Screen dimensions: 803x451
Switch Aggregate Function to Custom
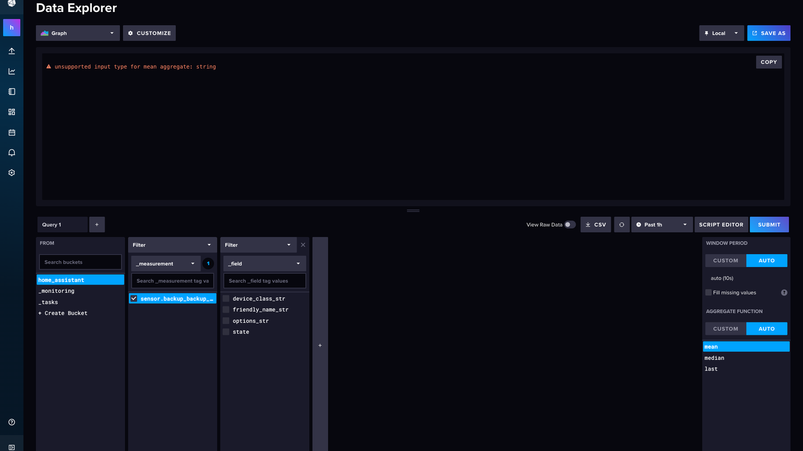[x=726, y=329]
